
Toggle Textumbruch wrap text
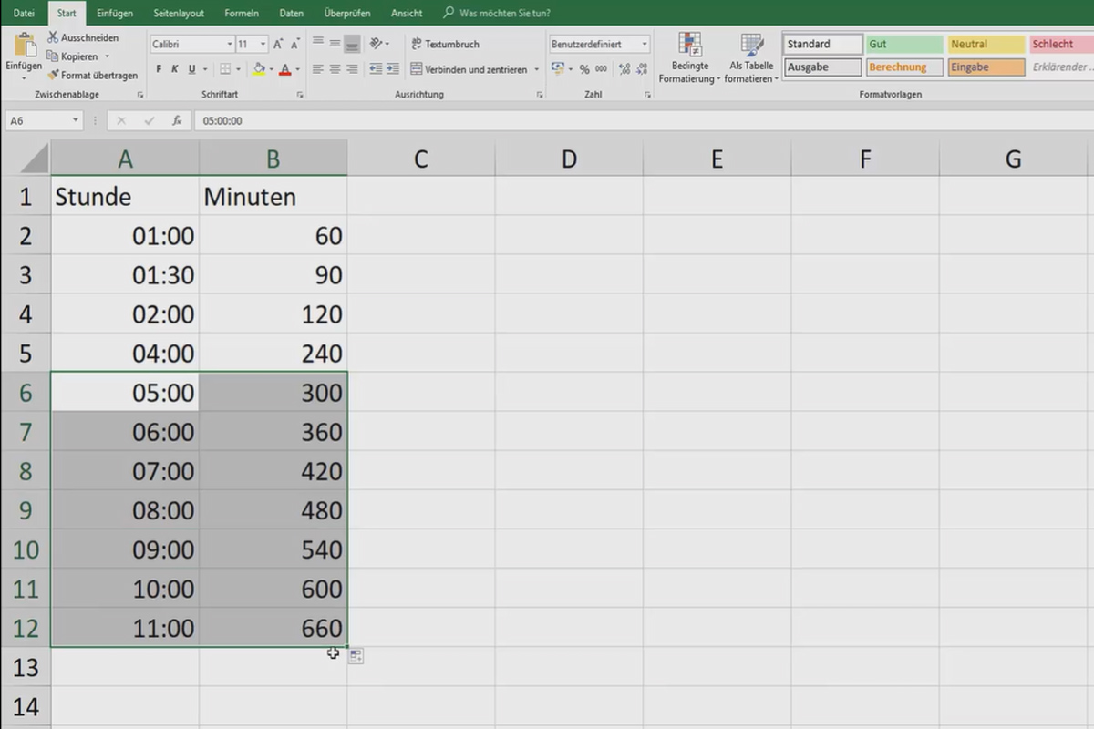(x=444, y=44)
